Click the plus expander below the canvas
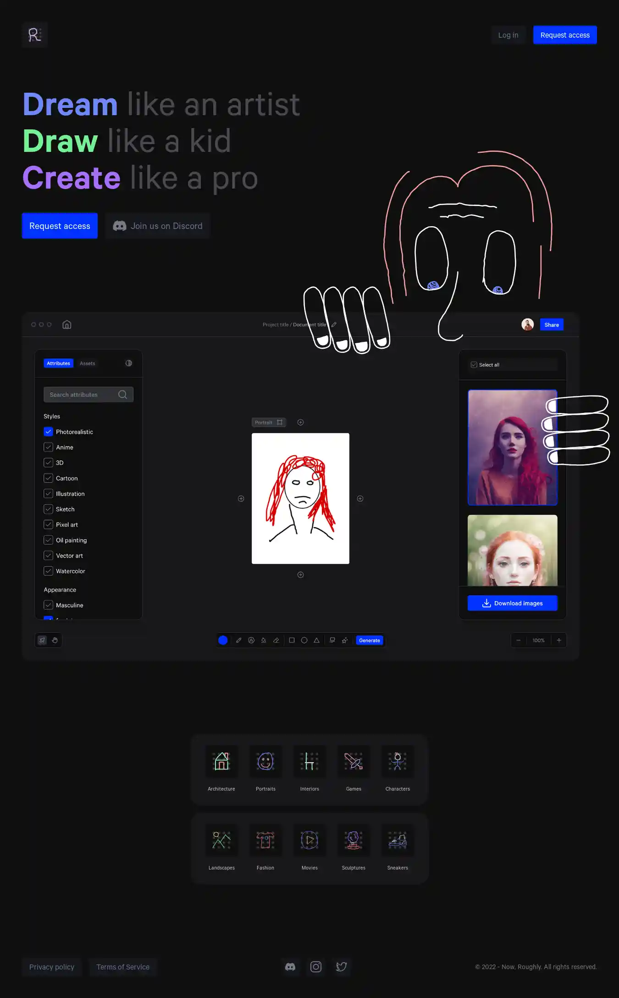 (x=300, y=574)
